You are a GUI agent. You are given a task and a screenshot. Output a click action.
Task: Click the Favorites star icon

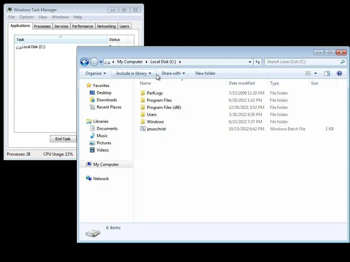tap(89, 85)
